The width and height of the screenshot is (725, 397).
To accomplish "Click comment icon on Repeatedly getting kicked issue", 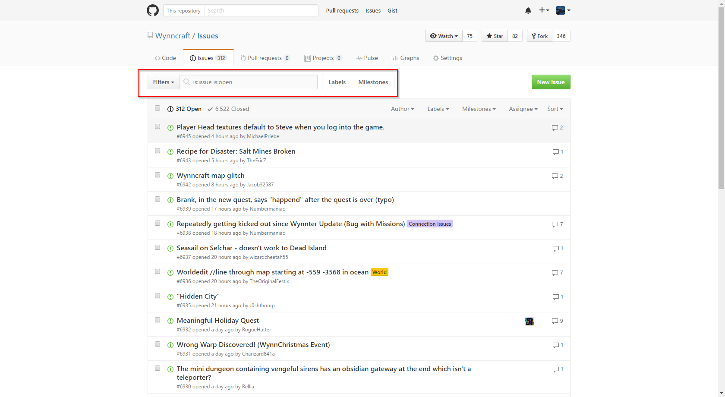I will [x=555, y=224].
